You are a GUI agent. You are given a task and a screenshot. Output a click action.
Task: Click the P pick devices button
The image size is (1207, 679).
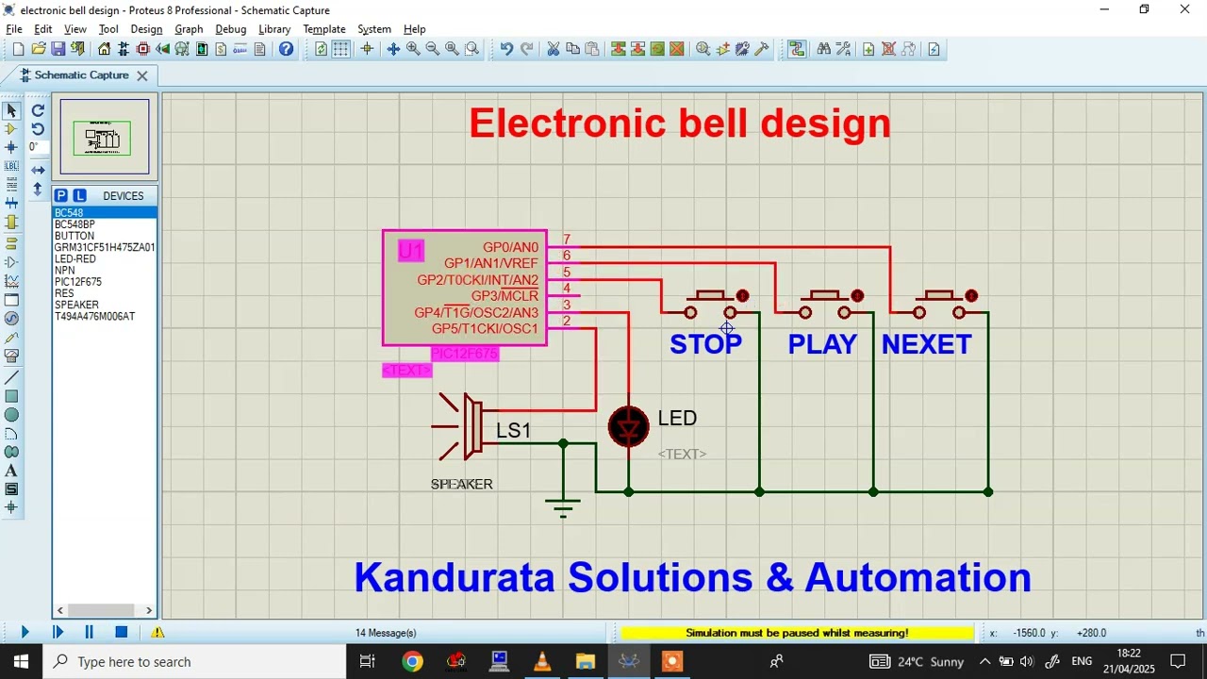click(61, 195)
